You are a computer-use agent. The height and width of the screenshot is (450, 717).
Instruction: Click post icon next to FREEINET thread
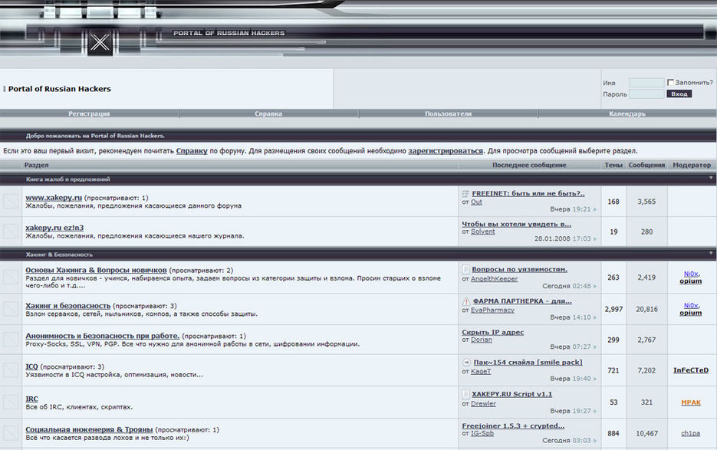(465, 193)
